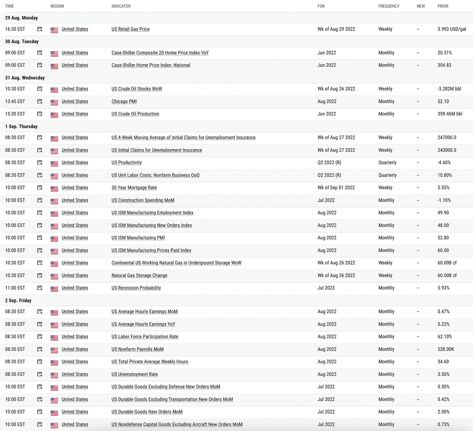Image resolution: width=473 pixels, height=431 pixels.
Task: Click the PRIOR column header
Action: (443, 6)
